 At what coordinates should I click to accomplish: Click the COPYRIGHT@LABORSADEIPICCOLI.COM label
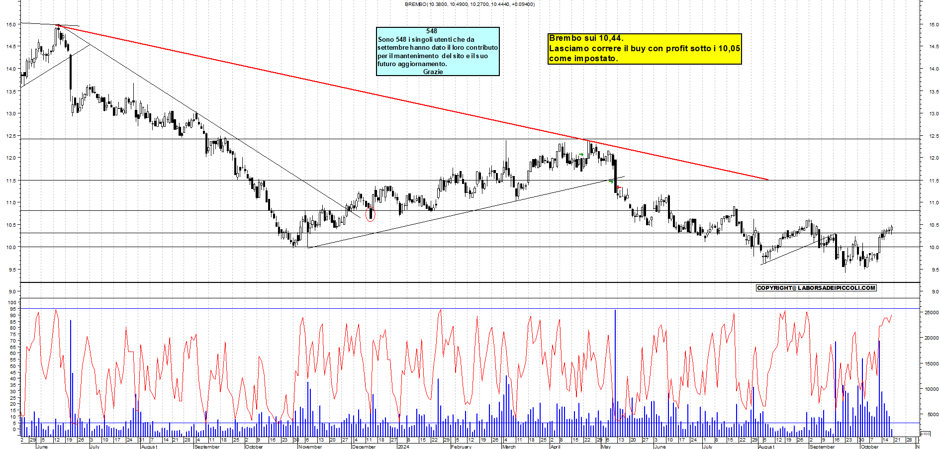click(816, 288)
